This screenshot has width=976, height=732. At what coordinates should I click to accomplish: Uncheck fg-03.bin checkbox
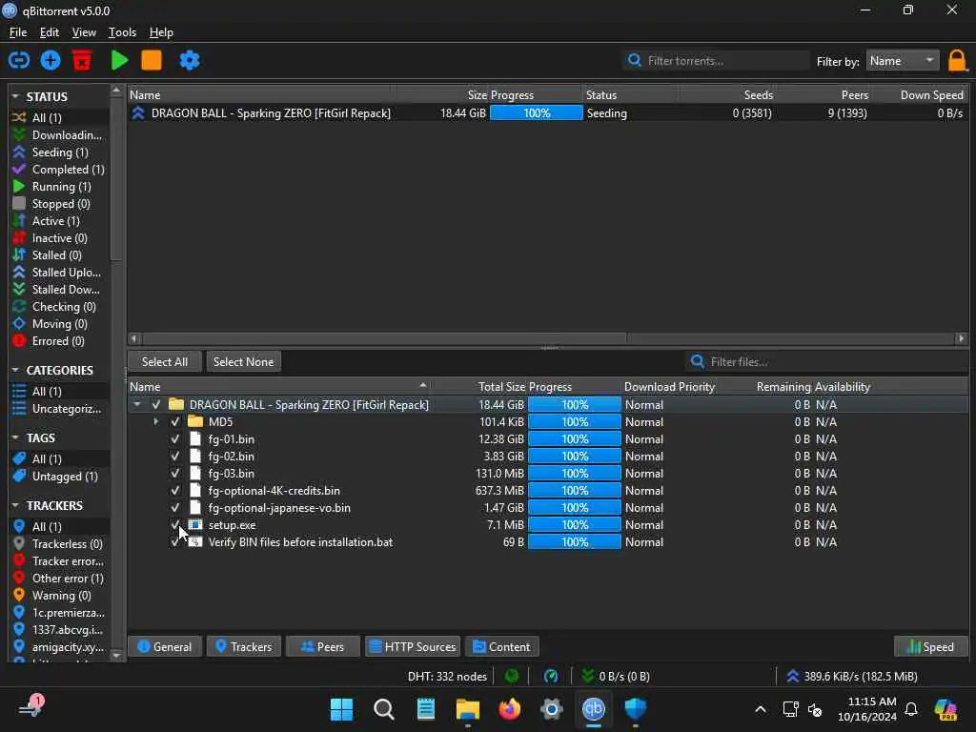click(x=175, y=473)
